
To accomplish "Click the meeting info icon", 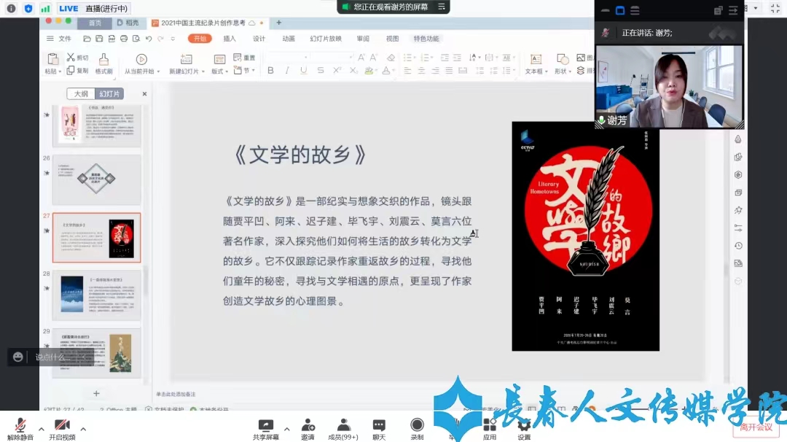I will (x=11, y=9).
